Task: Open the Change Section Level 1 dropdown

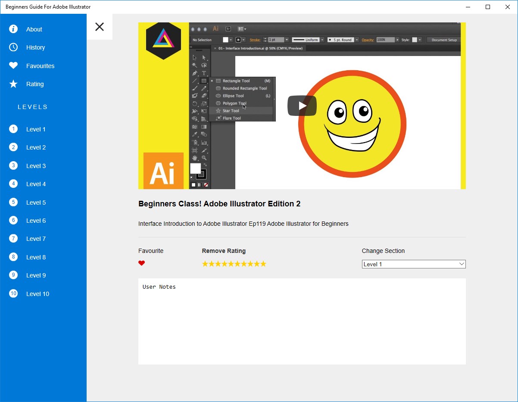Action: pos(414,264)
